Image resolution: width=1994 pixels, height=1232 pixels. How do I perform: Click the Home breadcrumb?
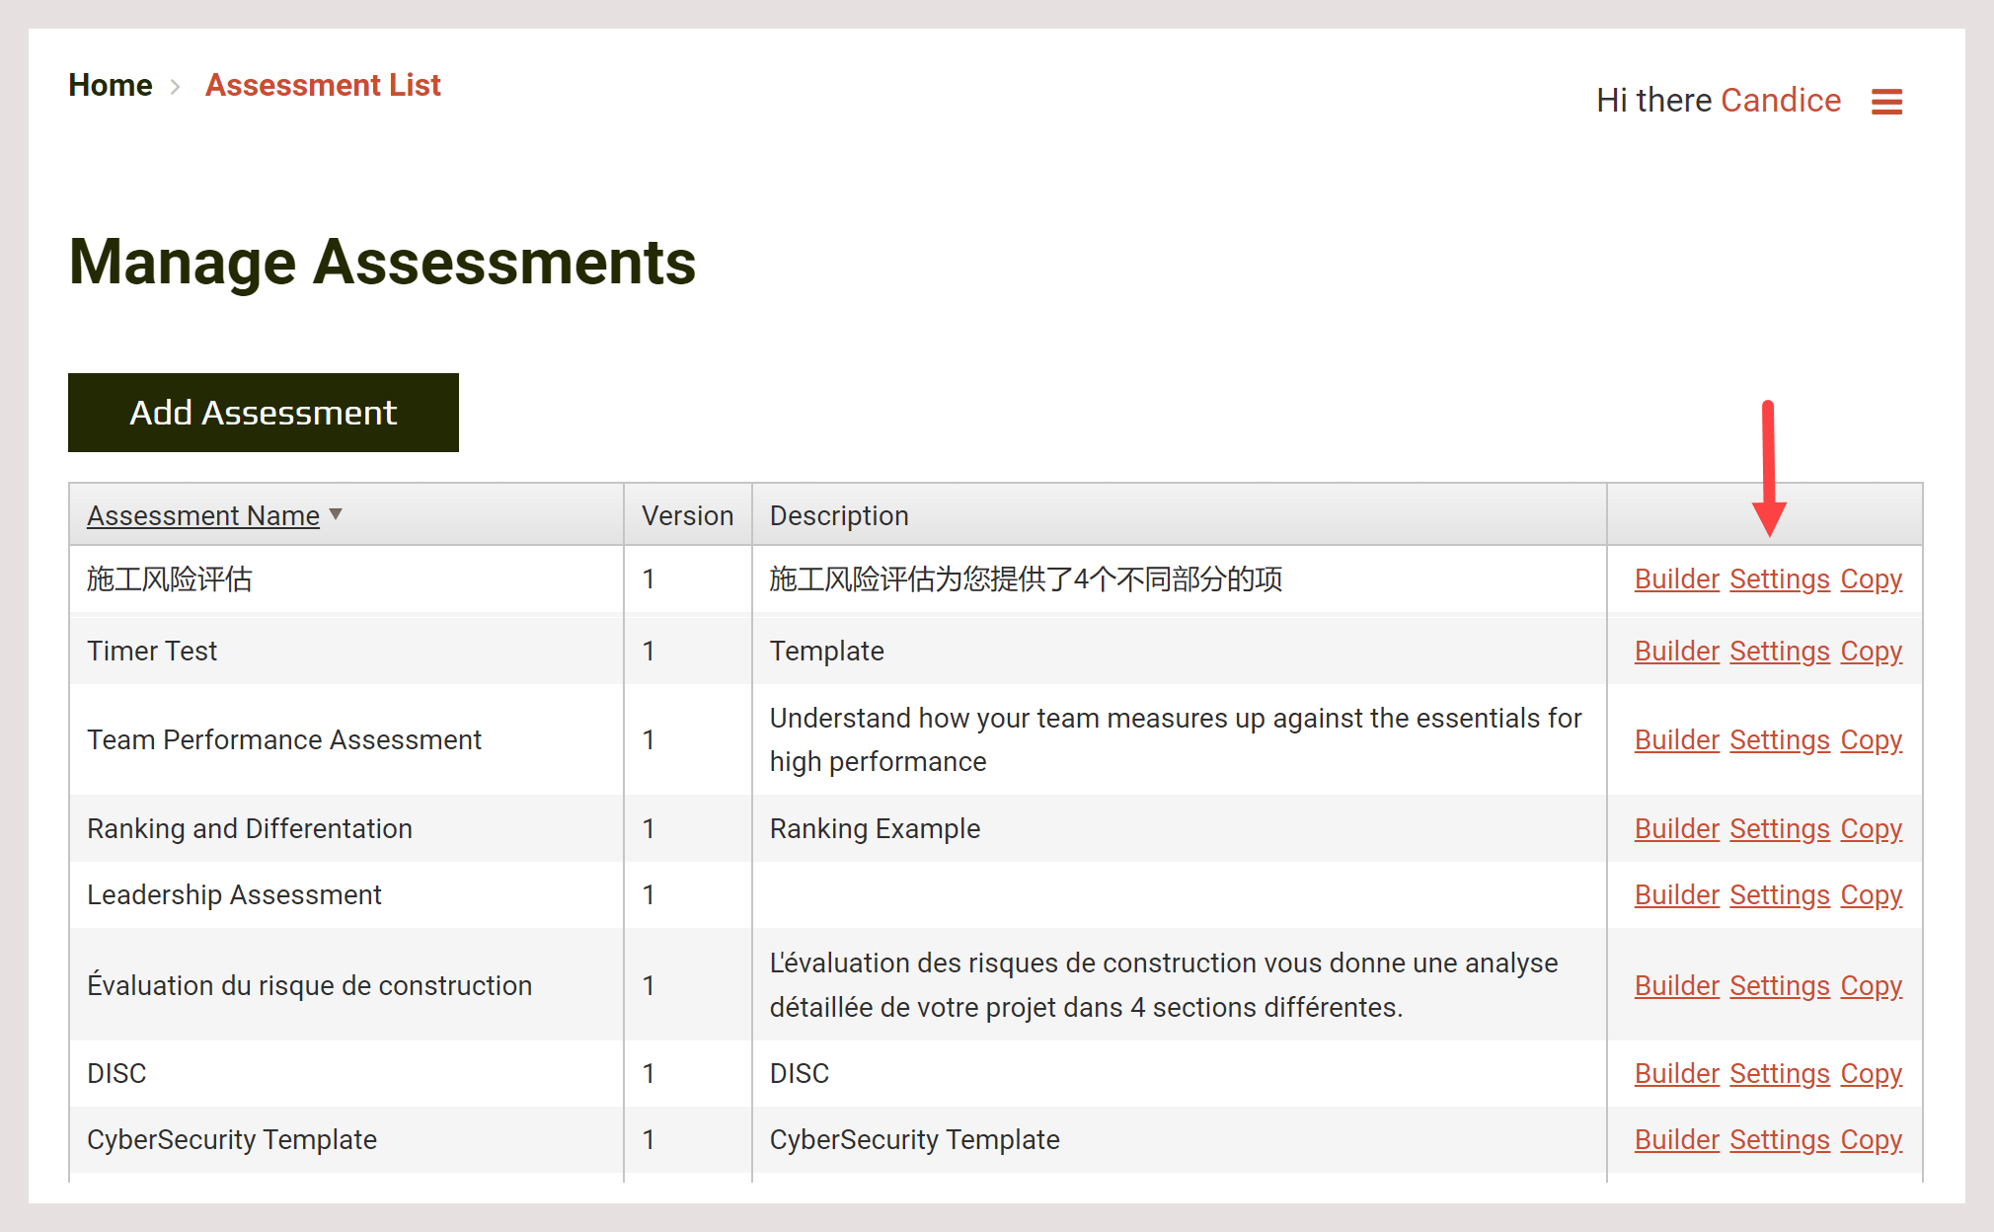(x=111, y=85)
